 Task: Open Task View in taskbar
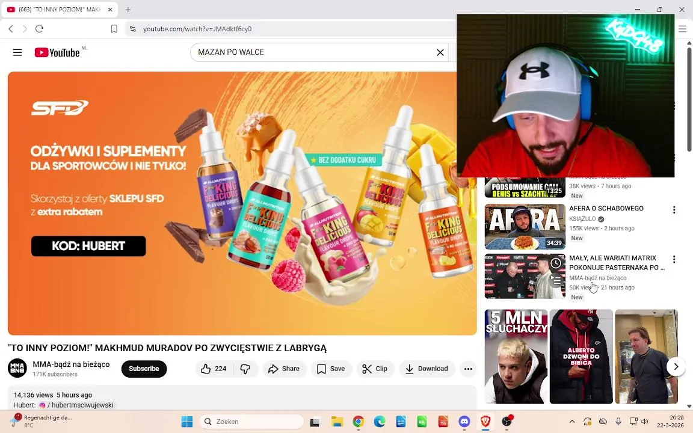coord(315,422)
